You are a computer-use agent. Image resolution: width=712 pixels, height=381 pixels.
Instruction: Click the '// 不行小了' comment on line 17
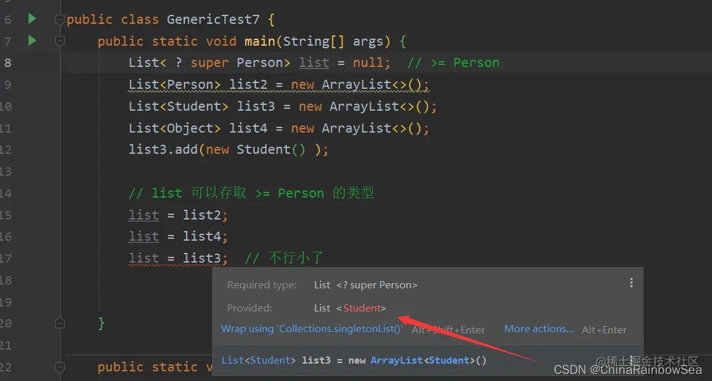[284, 258]
